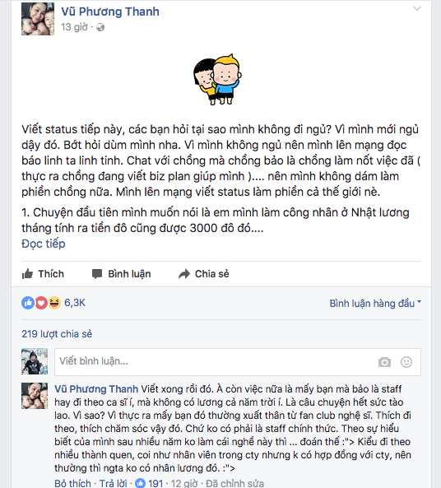Click the Bình luận speech bubble icon

coord(97,274)
